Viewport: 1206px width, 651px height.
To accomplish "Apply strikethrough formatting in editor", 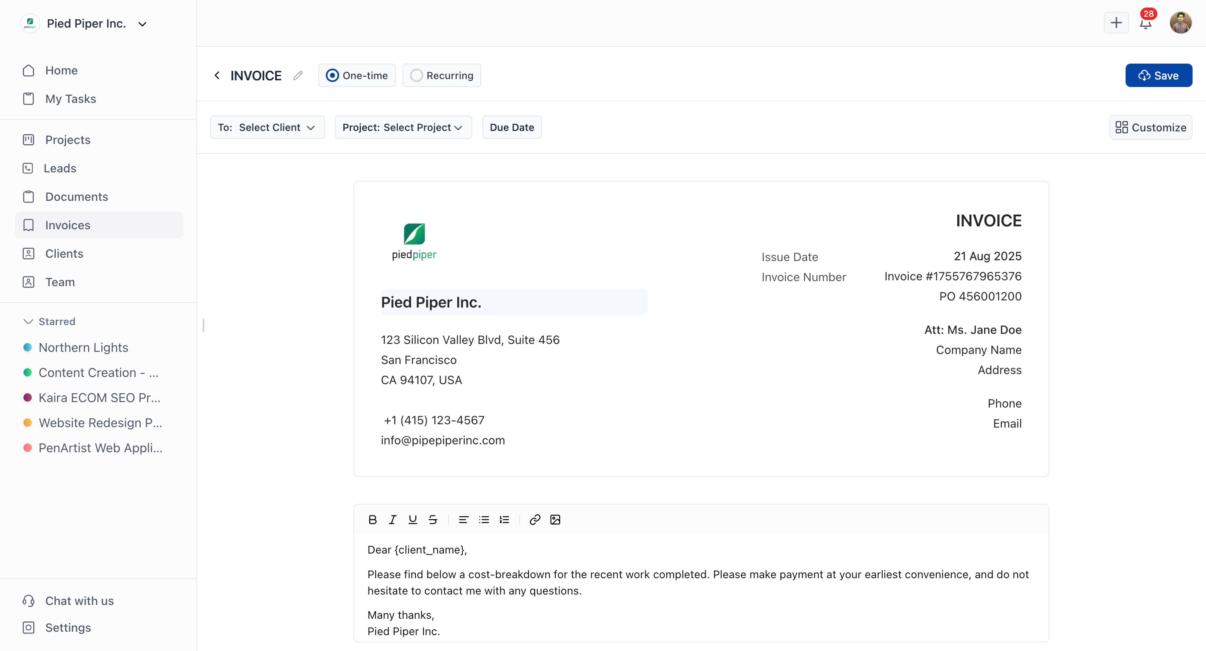I will click(x=433, y=520).
